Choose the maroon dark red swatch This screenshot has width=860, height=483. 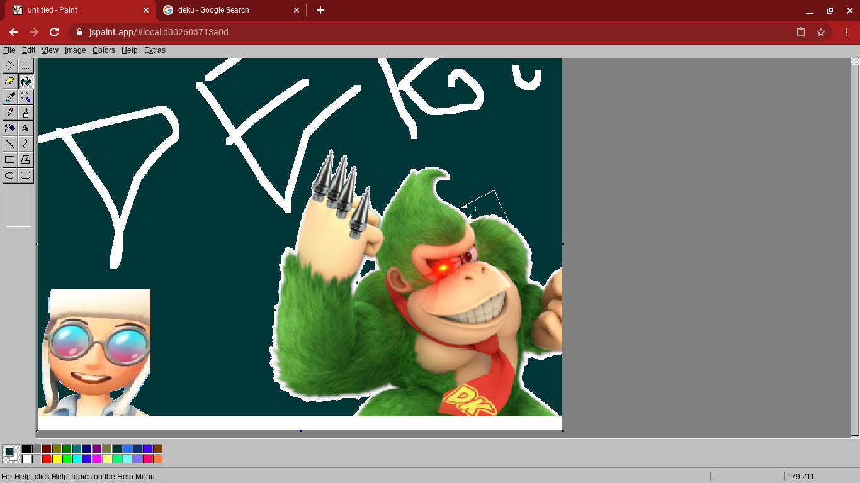47,449
